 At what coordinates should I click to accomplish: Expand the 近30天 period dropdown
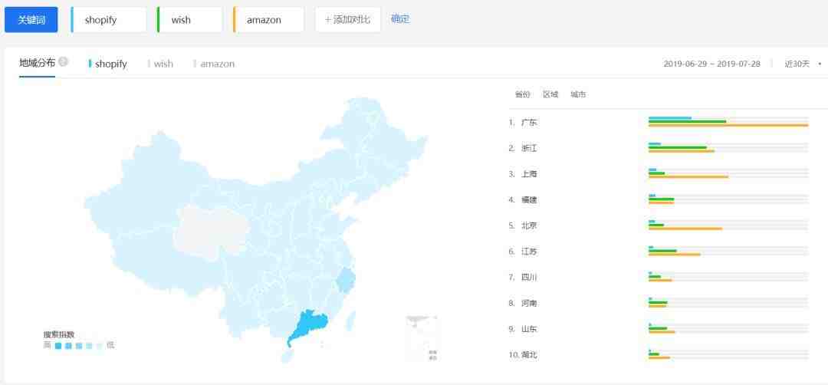803,64
